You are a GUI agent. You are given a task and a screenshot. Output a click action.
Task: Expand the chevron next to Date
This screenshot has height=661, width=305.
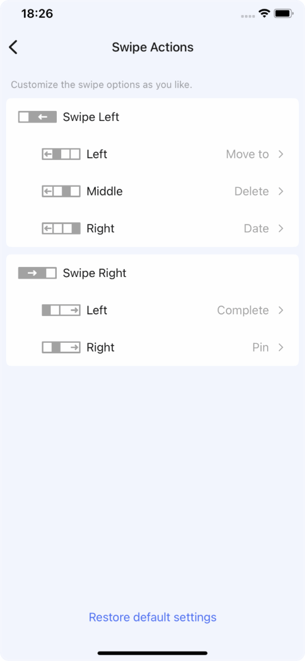[x=281, y=229]
